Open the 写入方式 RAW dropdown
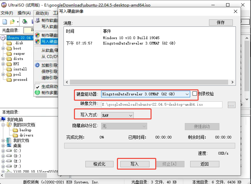 point(131,115)
